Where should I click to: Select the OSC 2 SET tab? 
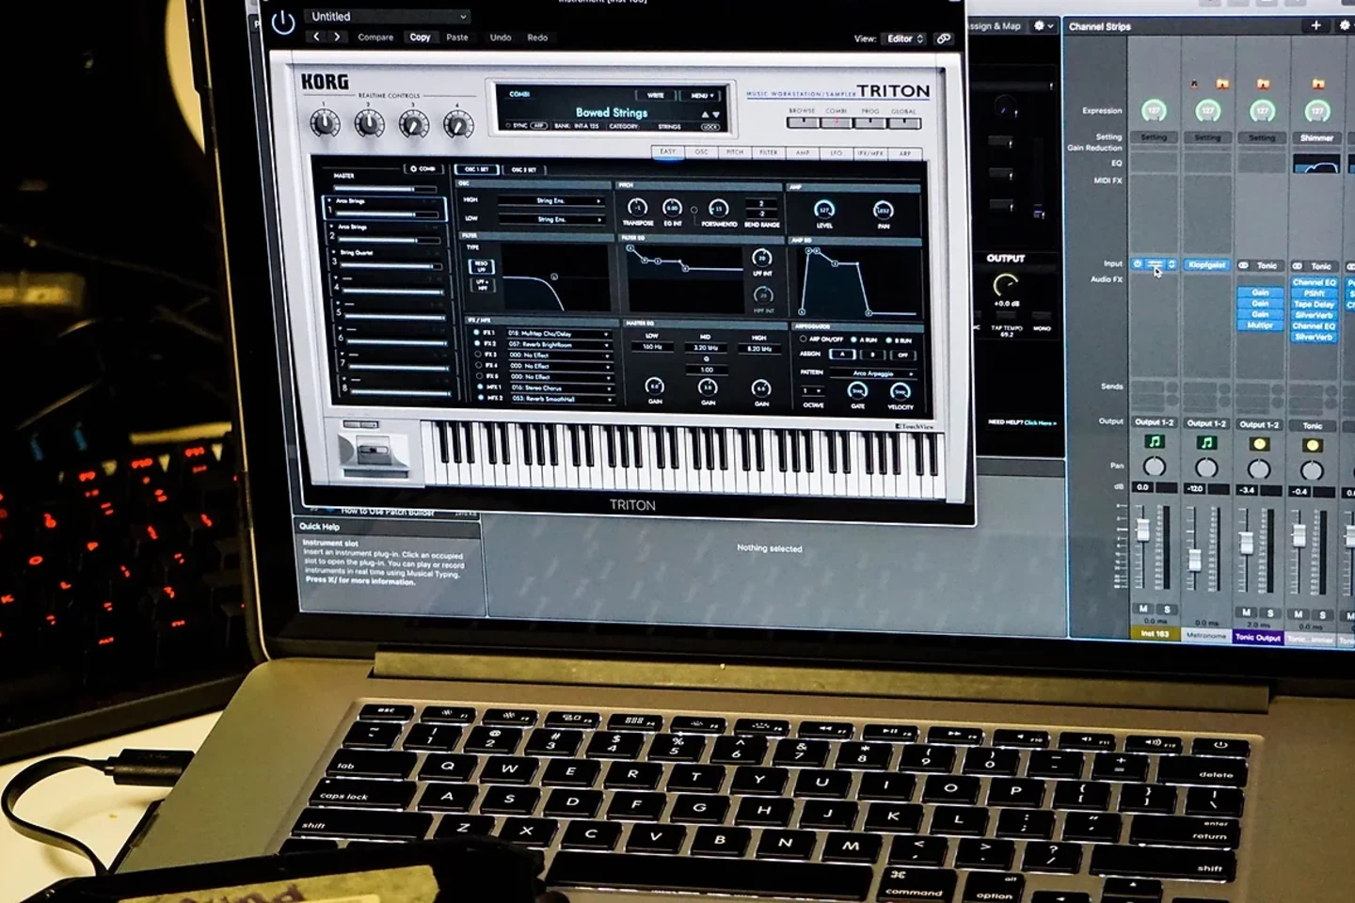(x=523, y=170)
